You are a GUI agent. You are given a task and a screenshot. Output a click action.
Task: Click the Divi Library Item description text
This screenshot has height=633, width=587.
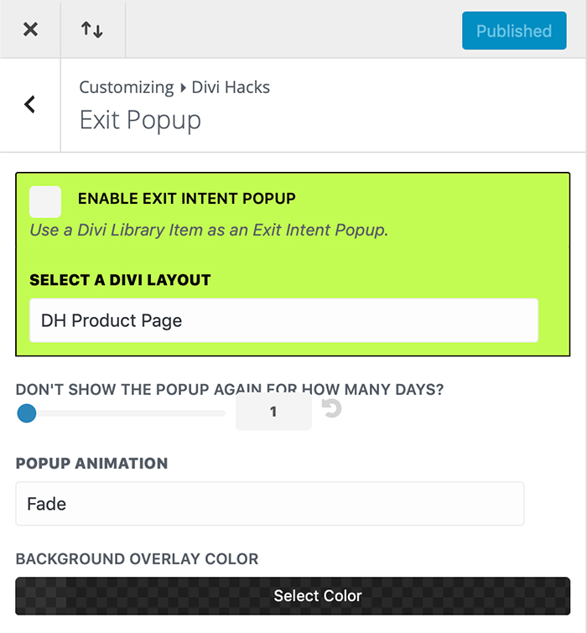(x=209, y=230)
